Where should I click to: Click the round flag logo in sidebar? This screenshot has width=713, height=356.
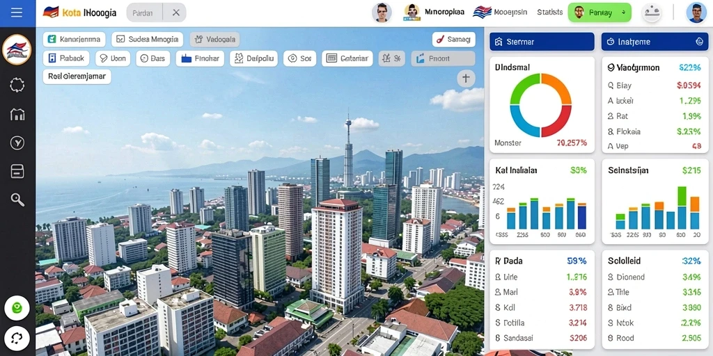click(17, 50)
